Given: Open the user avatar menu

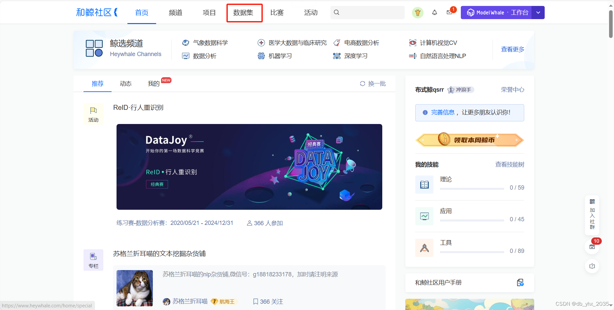Looking at the screenshot, I should 418,13.
